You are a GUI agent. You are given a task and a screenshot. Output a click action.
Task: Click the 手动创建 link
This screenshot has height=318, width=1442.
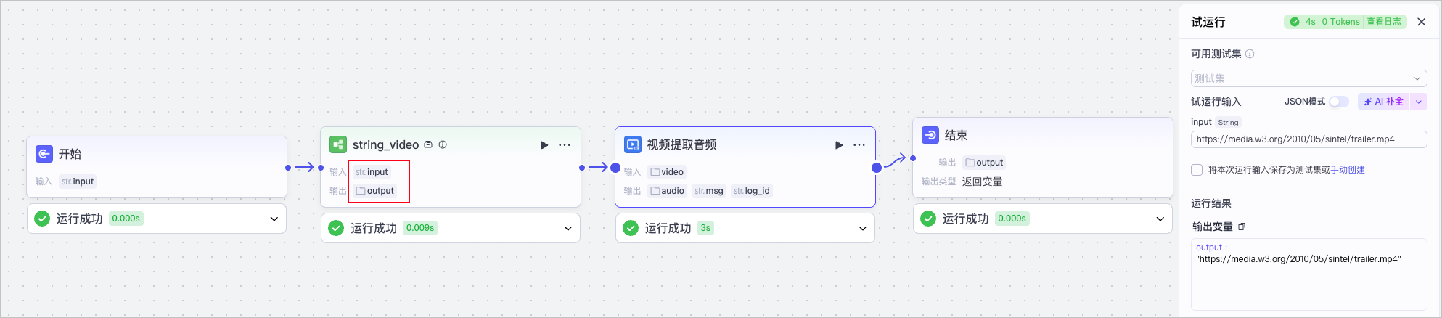(x=1348, y=170)
